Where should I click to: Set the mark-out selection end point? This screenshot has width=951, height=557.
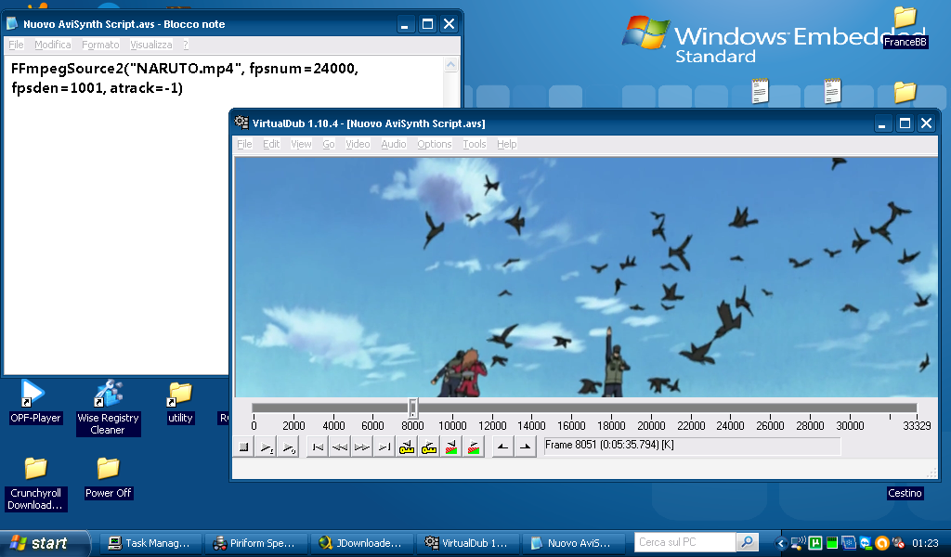pyautogui.click(x=525, y=447)
